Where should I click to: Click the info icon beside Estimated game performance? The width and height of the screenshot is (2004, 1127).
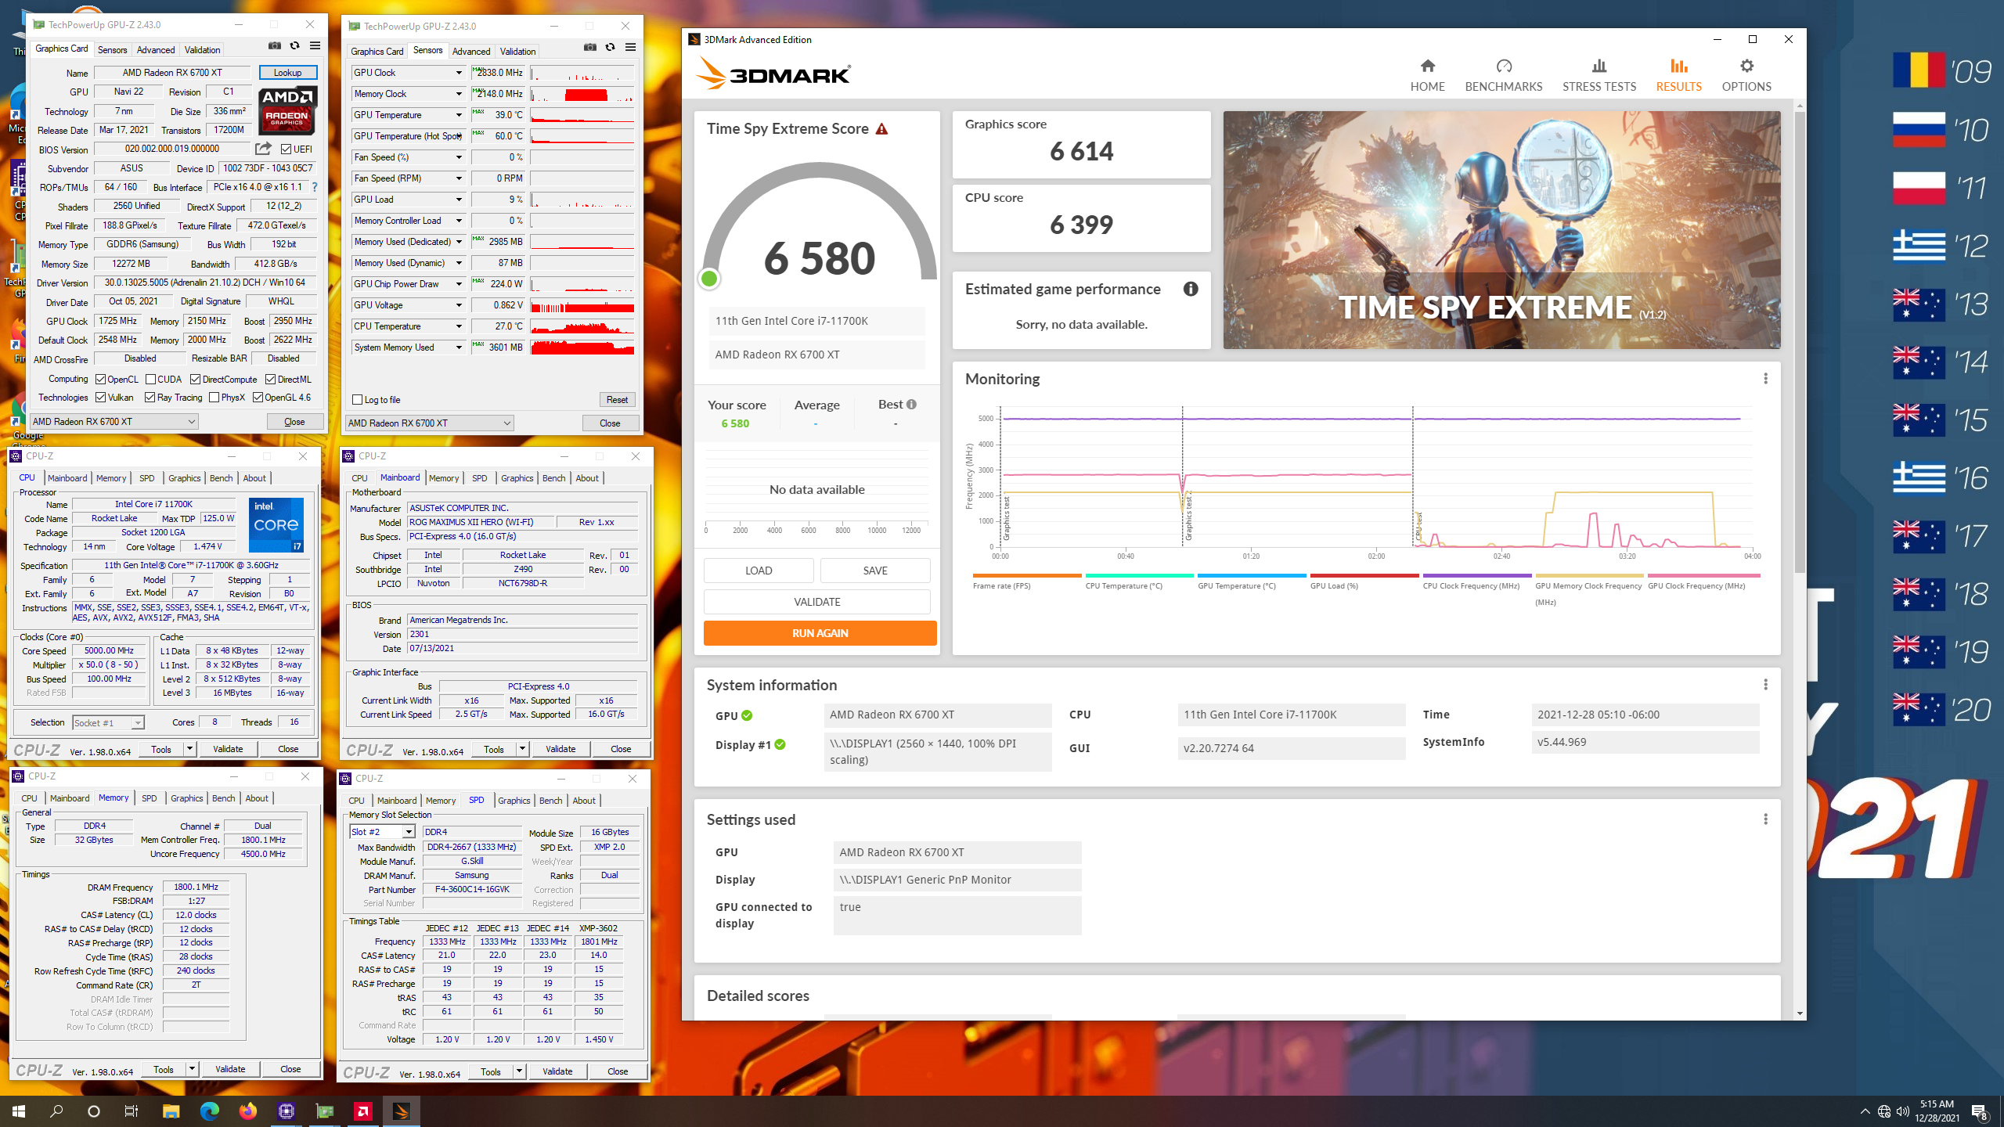(x=1191, y=289)
